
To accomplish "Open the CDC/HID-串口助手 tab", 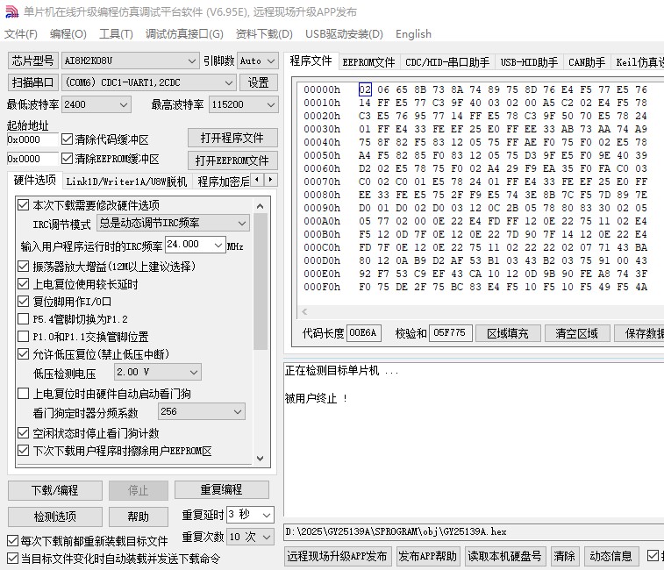I will [x=447, y=62].
